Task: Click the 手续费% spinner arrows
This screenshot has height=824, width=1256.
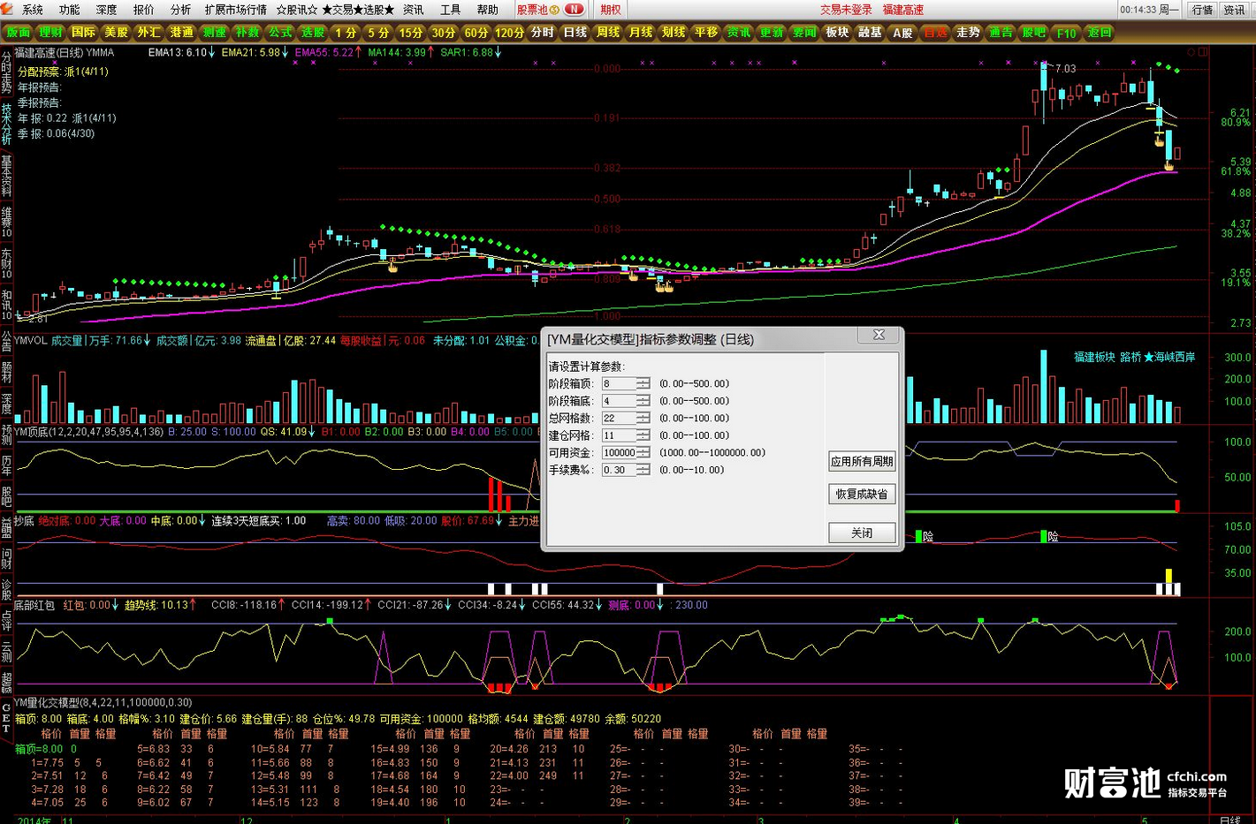Action: 643,471
